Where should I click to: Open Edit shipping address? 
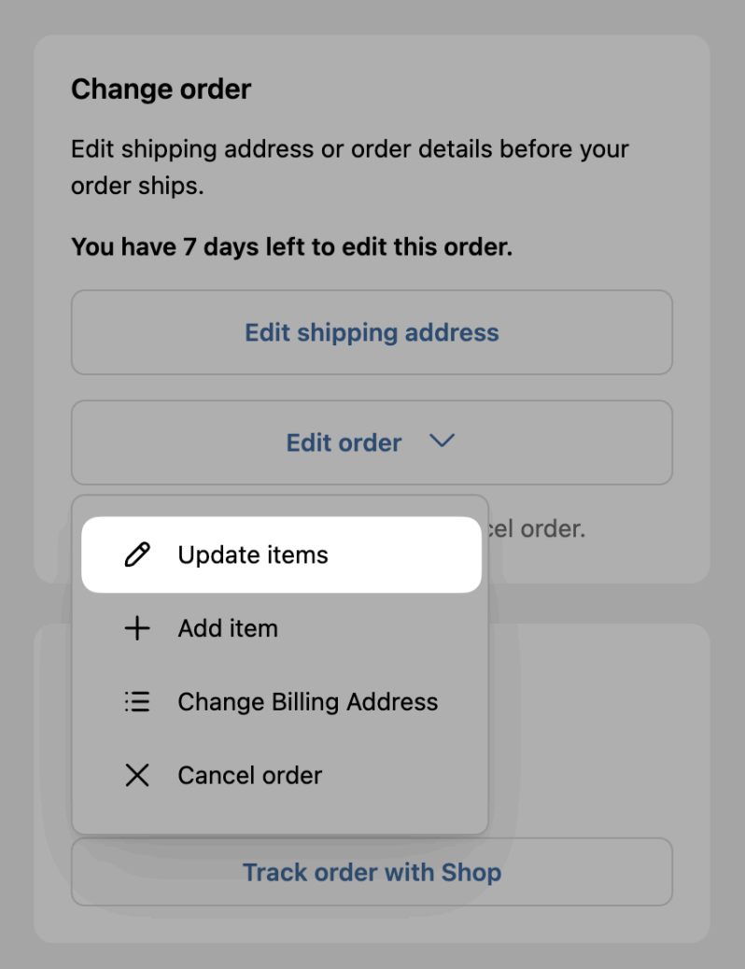point(372,332)
